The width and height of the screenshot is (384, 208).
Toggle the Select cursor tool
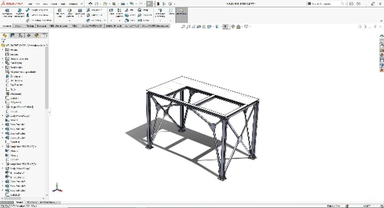pos(149,4)
